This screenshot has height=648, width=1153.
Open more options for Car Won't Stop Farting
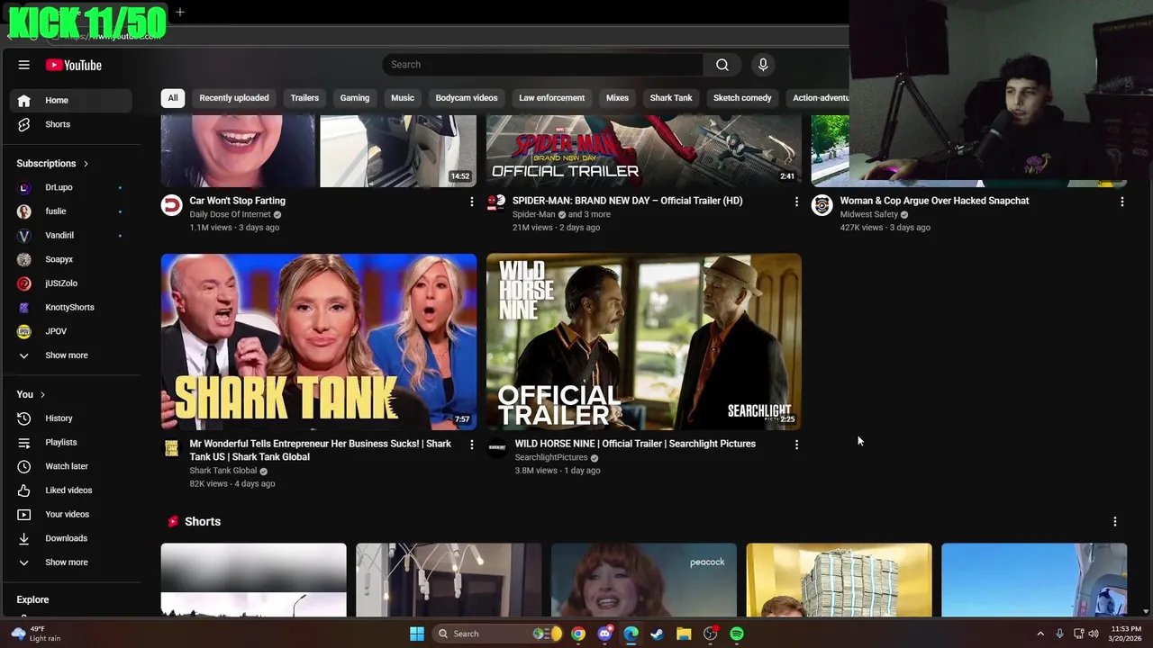click(x=471, y=202)
